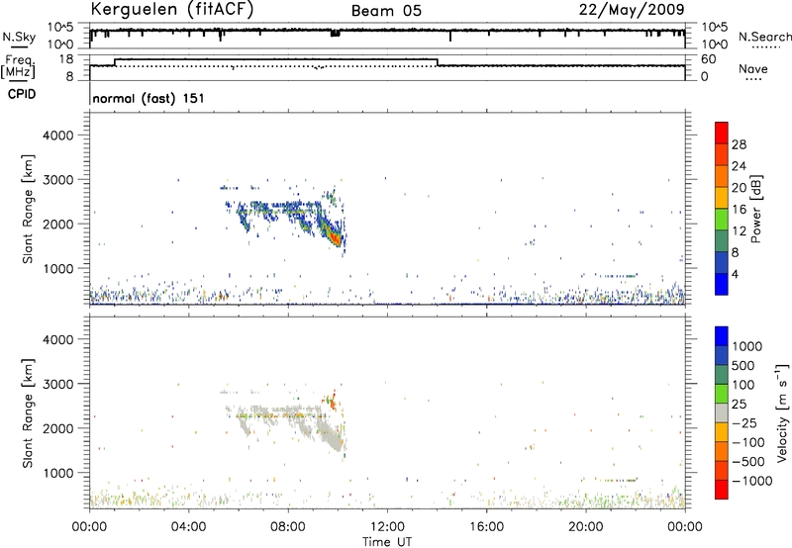Click the '60' Nave axis label
This screenshot has width=792, height=548.
pyautogui.click(x=709, y=59)
